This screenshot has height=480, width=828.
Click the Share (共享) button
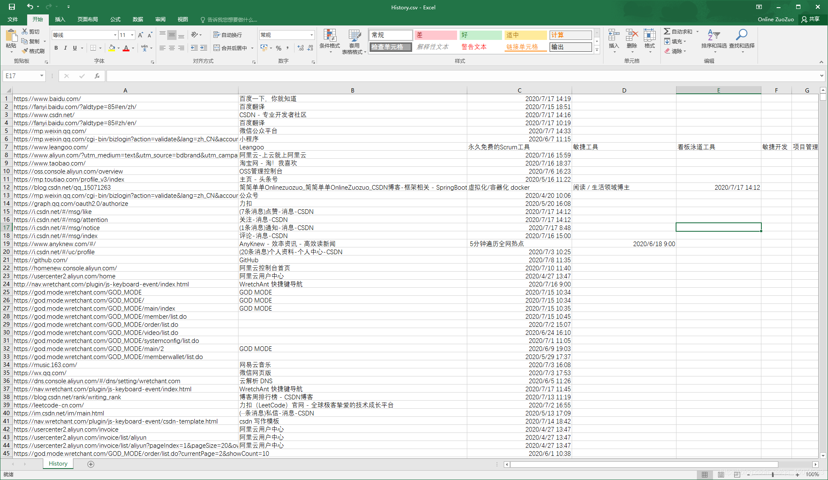[811, 19]
